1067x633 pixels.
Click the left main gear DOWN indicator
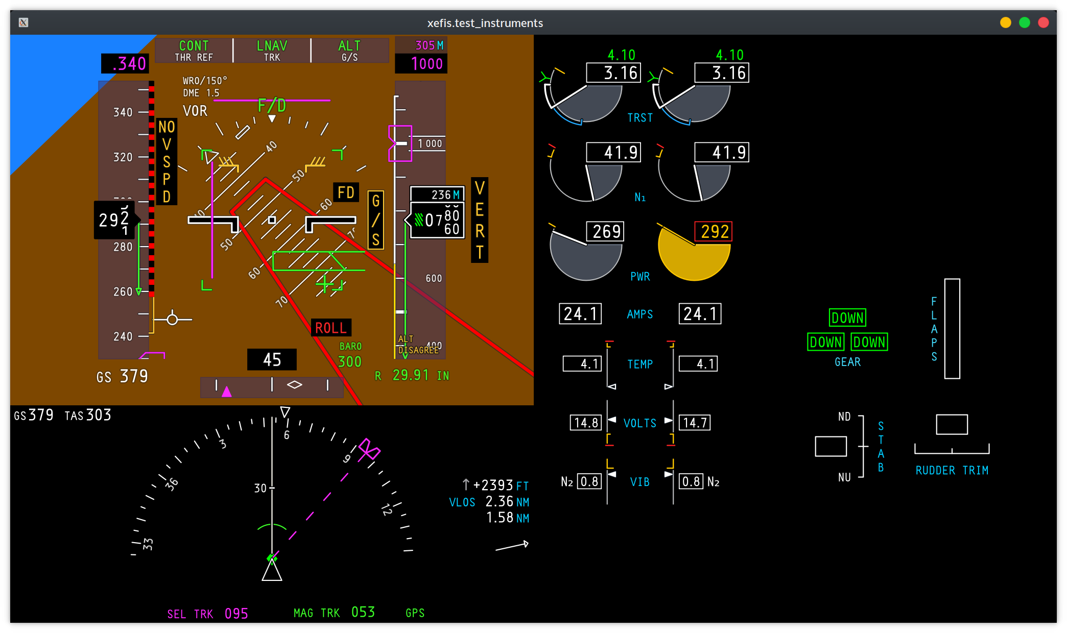[826, 342]
